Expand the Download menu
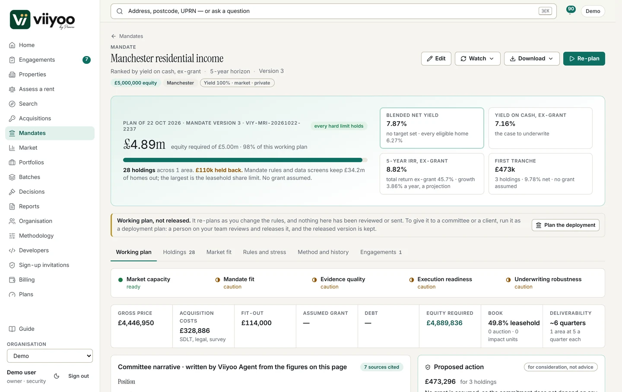 click(x=532, y=59)
